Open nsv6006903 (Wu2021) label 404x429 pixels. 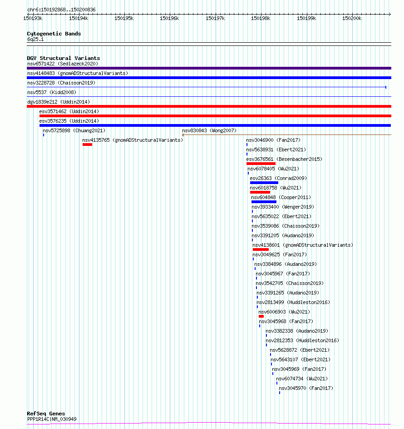284,313
